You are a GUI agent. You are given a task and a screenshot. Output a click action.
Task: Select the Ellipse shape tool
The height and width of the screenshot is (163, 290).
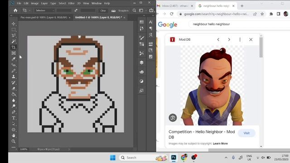pyautogui.click(x=14, y=130)
